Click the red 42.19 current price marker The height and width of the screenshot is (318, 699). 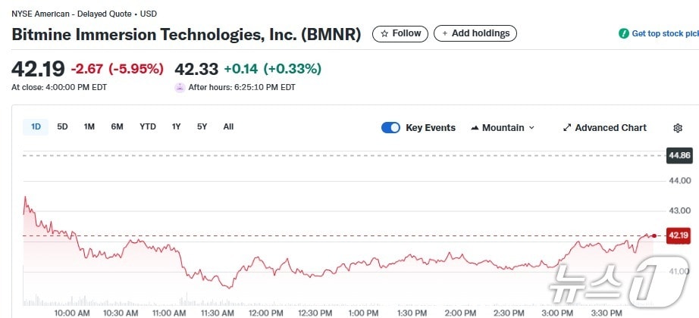click(x=678, y=236)
